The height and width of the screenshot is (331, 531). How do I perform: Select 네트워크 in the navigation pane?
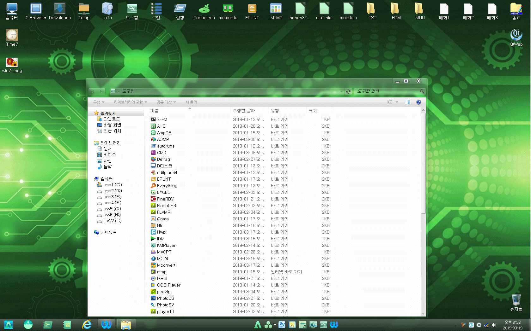point(105,233)
